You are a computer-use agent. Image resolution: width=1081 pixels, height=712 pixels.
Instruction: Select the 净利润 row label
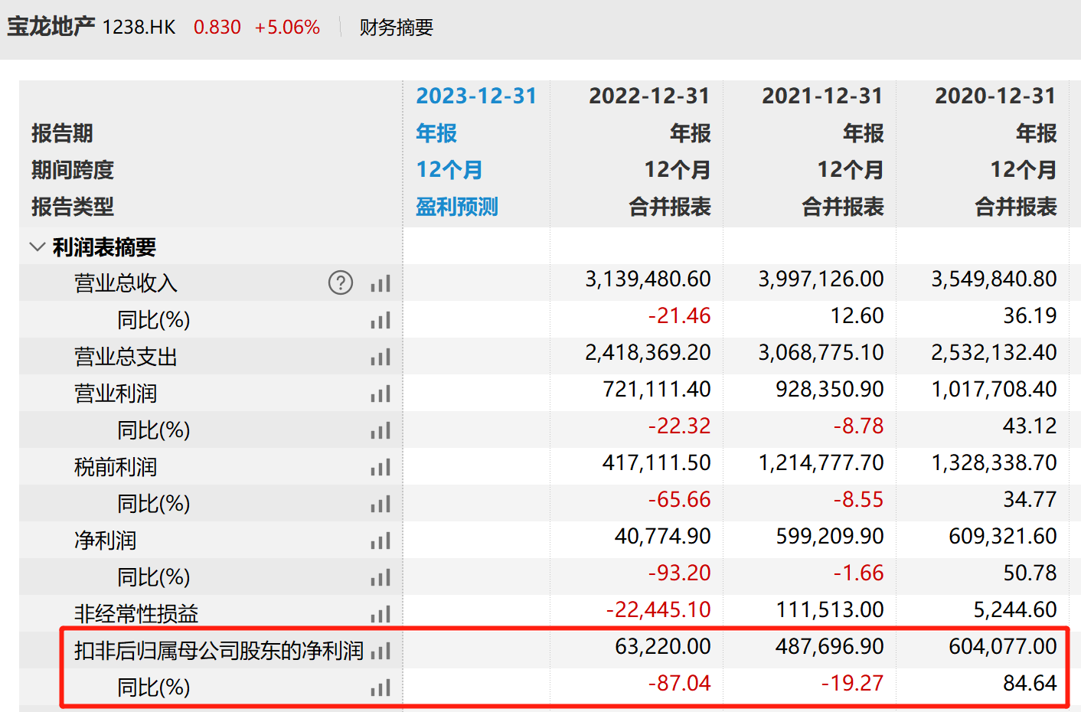pos(105,541)
